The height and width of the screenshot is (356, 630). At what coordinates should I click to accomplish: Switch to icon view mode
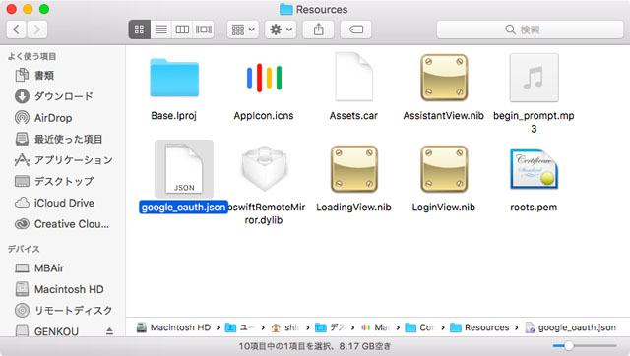pyautogui.click(x=140, y=30)
